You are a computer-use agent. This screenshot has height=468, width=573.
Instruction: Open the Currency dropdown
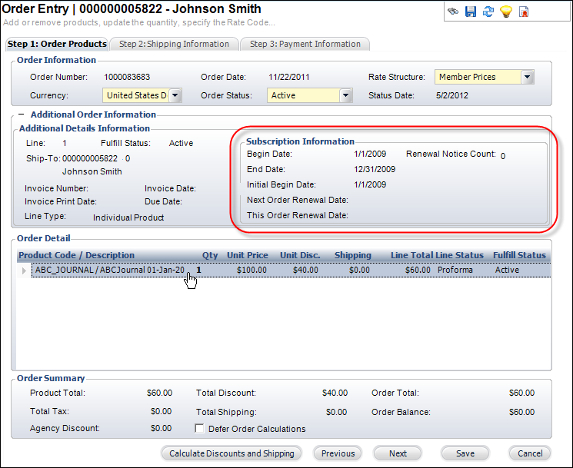coord(175,95)
